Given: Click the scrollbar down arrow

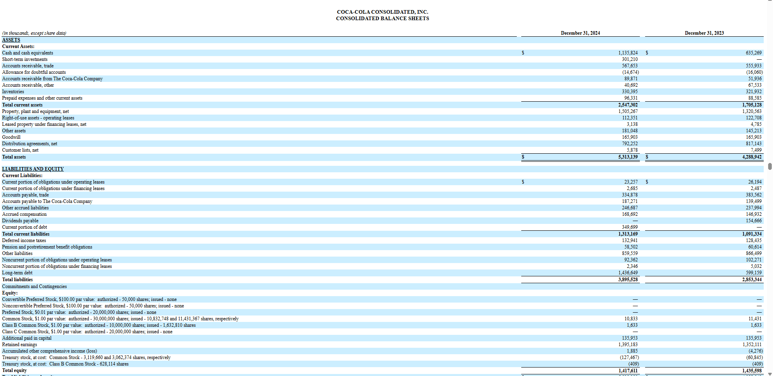Looking at the screenshot, I should click(x=769, y=373).
